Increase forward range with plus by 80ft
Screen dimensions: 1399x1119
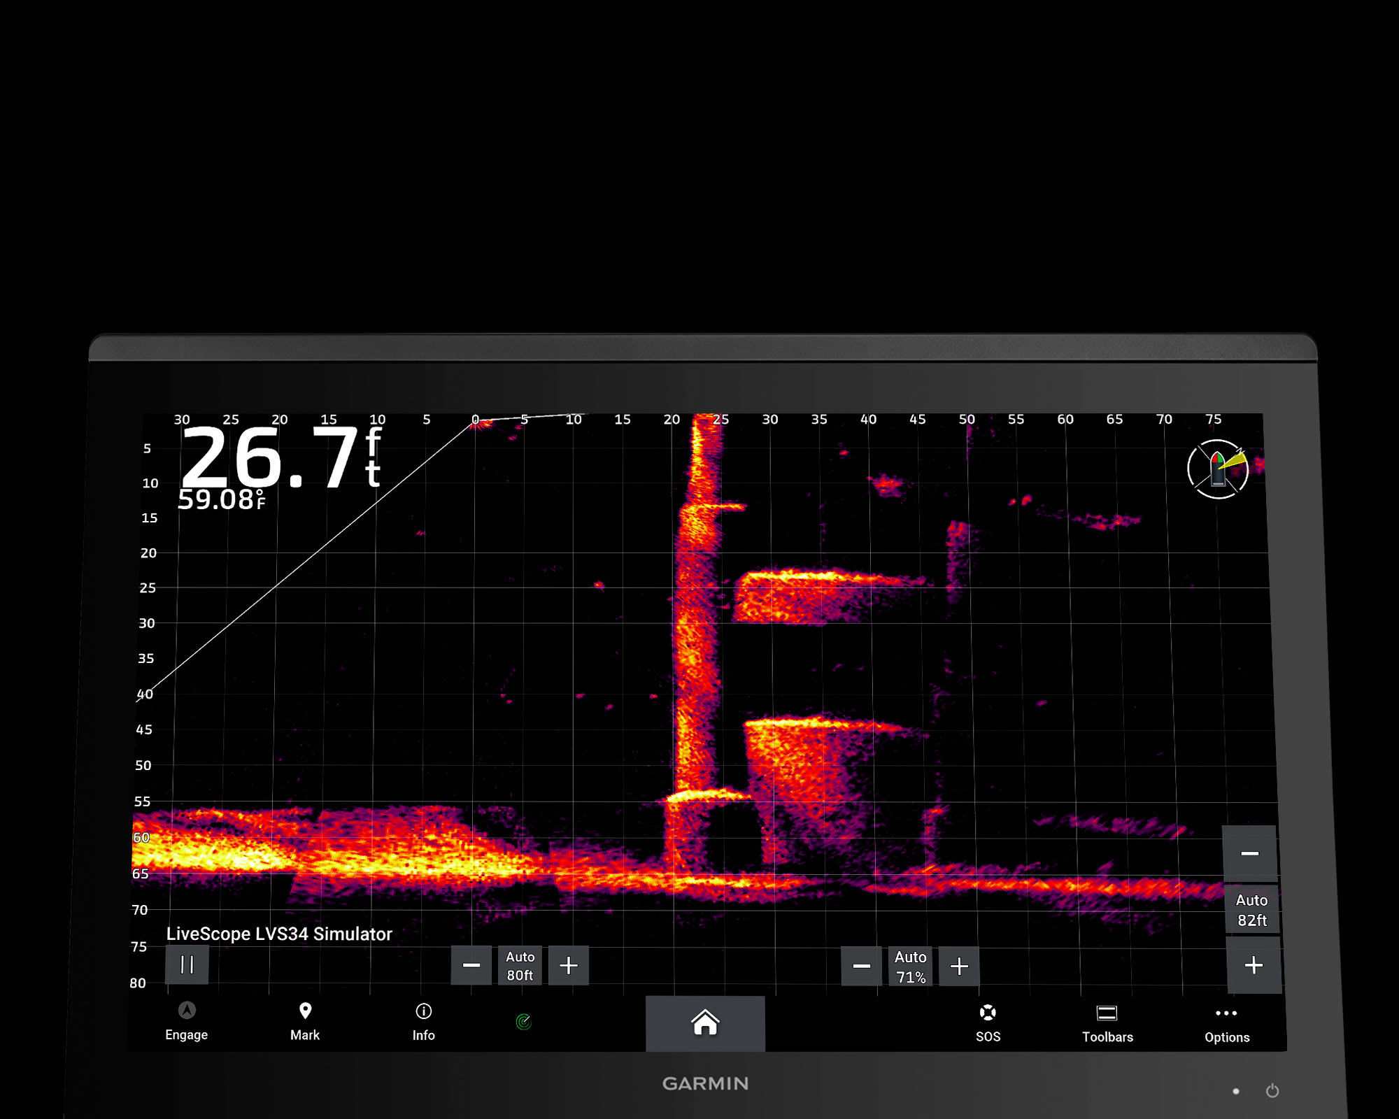[569, 966]
